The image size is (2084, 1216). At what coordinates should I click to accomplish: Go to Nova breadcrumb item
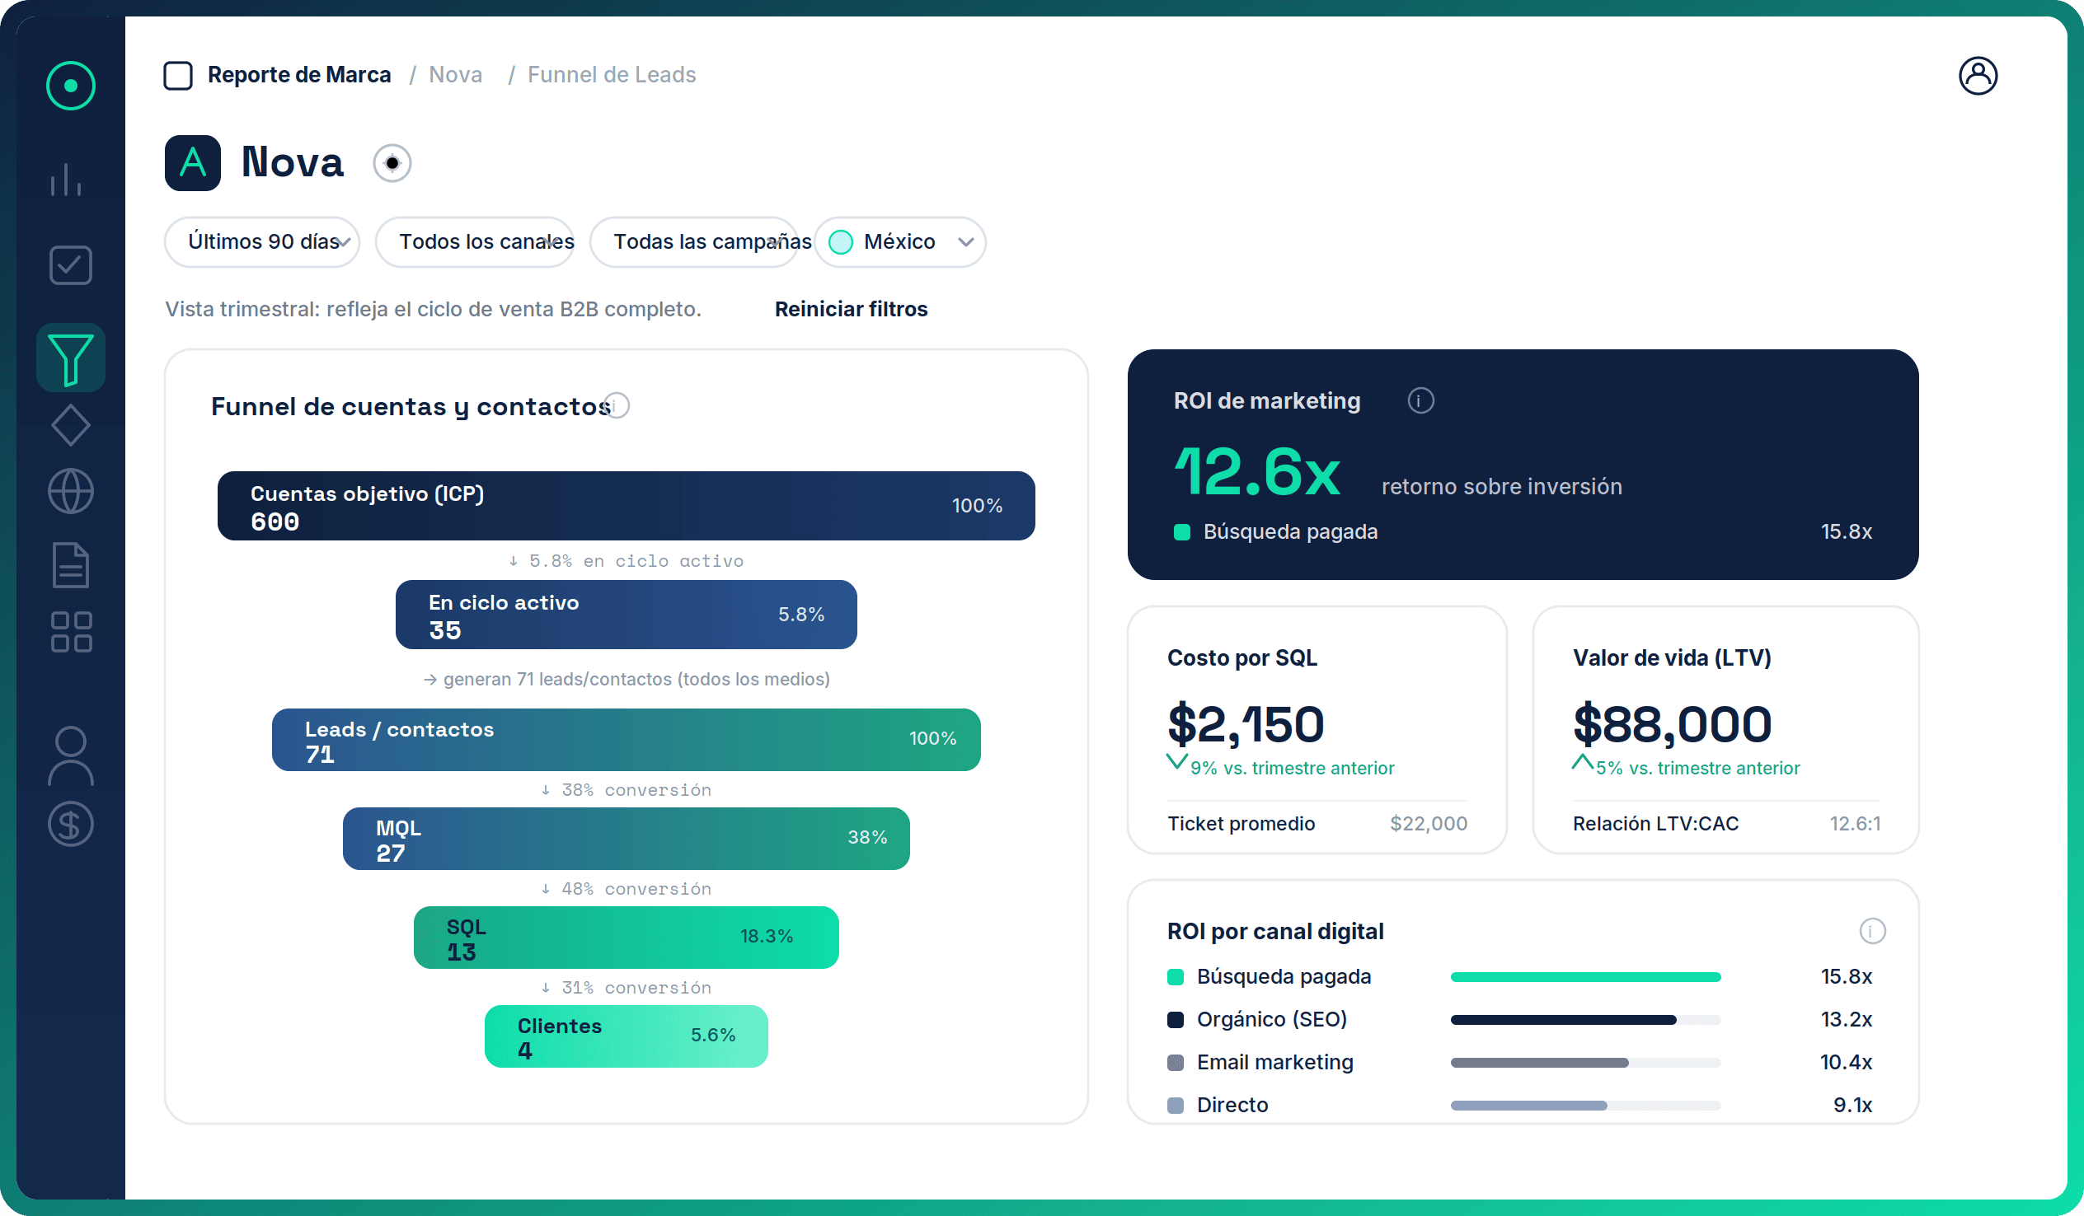tap(456, 75)
